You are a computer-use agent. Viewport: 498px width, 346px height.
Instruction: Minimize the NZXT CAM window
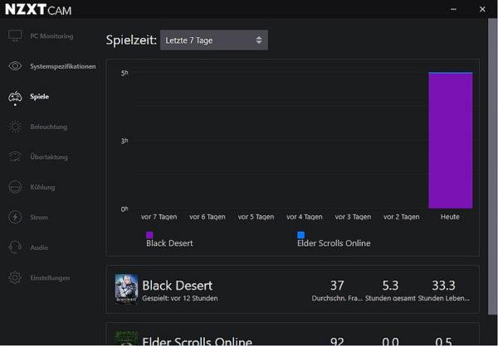click(x=453, y=9)
